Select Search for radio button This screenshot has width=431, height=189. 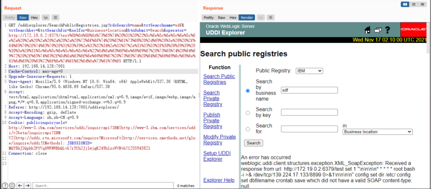pos(248,129)
